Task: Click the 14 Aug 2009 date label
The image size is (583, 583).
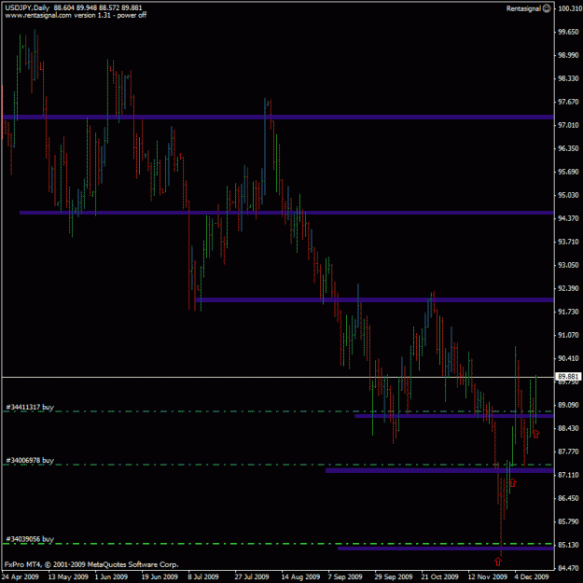Action: 300,576
